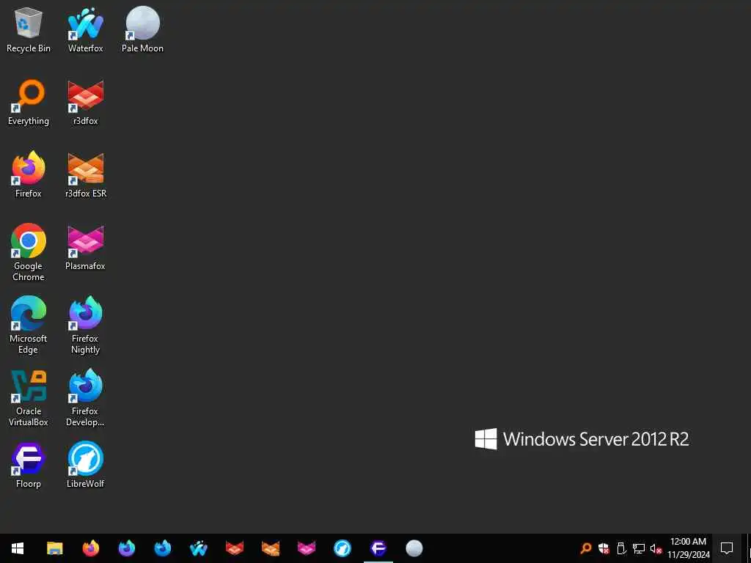Select the LibreWolf desktop shortcut

pyautogui.click(x=85, y=466)
